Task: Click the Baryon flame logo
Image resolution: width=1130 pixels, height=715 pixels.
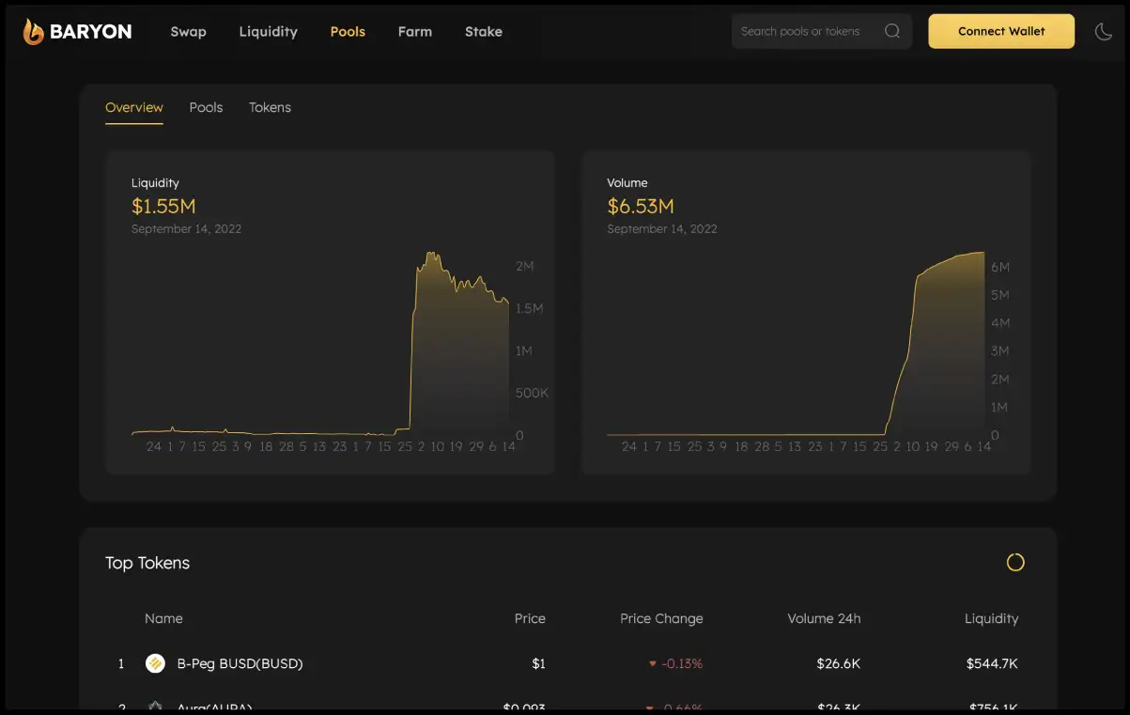Action: pyautogui.click(x=34, y=32)
